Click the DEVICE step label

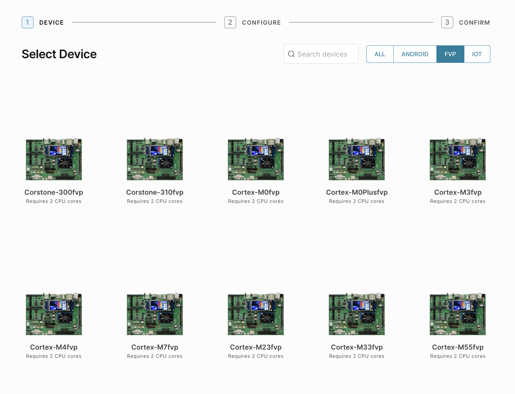click(51, 23)
